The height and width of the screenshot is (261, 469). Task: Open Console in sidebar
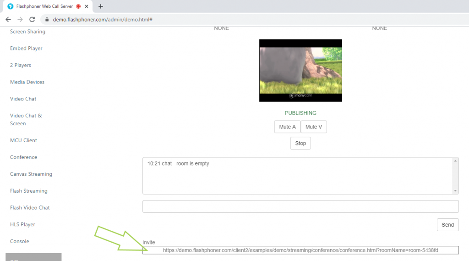point(19,241)
